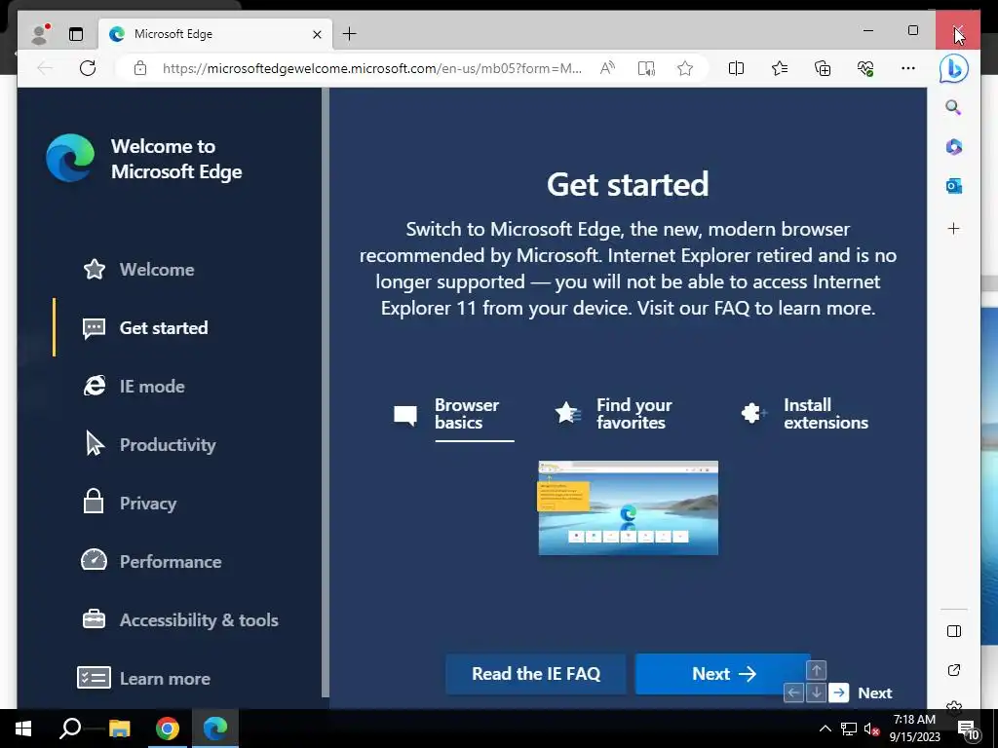
Task: Open Learn more section
Action: click(x=144, y=678)
